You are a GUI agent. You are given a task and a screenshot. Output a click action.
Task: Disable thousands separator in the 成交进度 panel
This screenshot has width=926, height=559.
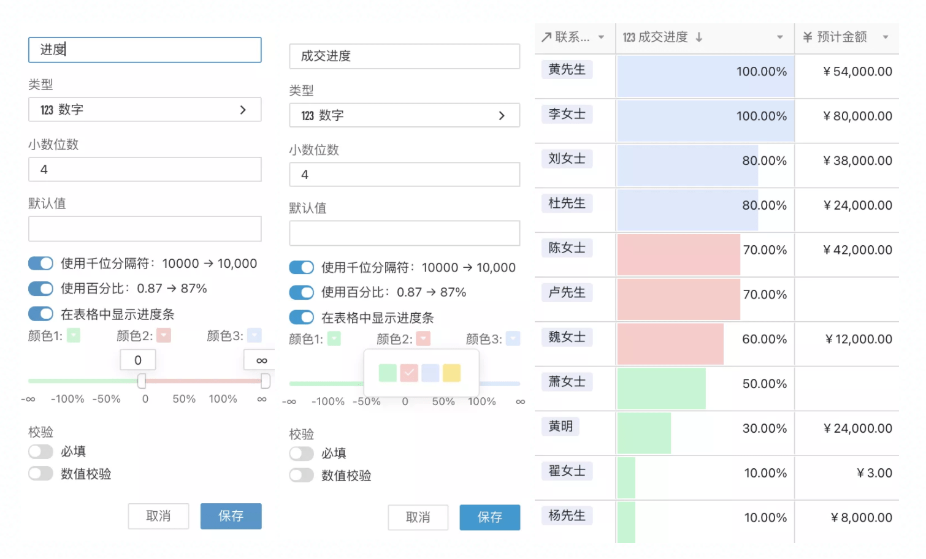tap(301, 267)
